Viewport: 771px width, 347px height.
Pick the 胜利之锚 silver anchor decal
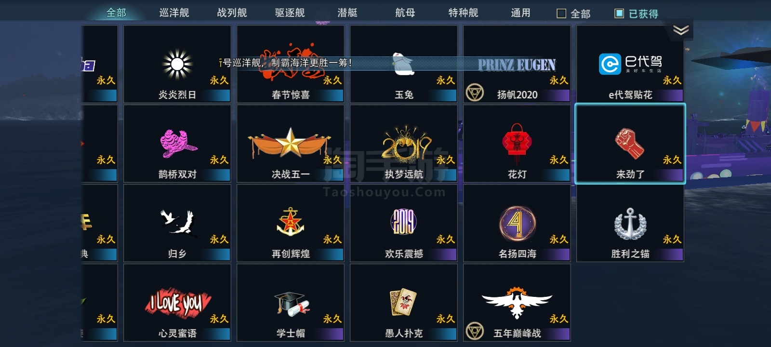[630, 223]
